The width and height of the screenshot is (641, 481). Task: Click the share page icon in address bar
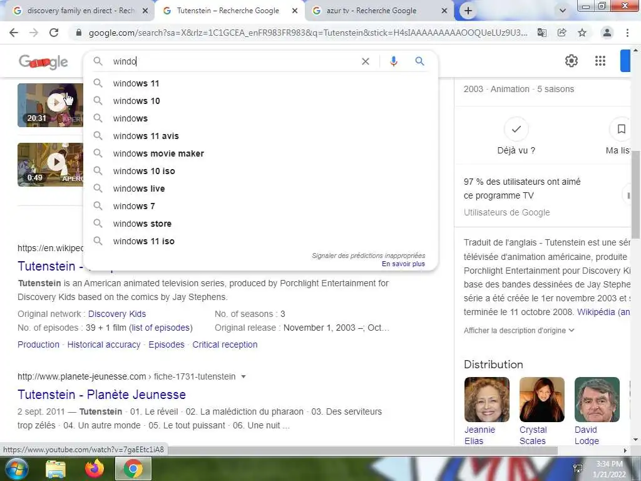click(562, 33)
